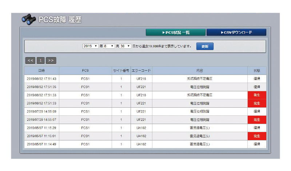Viewport: 291px width, 171px height.
Task: Select the 2019/07/29 14:55:09 timestamp cell
Action: [x=41, y=111]
